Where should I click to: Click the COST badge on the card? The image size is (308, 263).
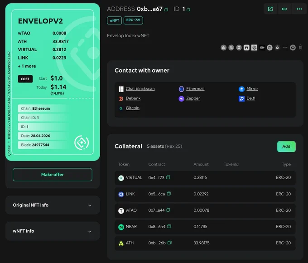25,79
